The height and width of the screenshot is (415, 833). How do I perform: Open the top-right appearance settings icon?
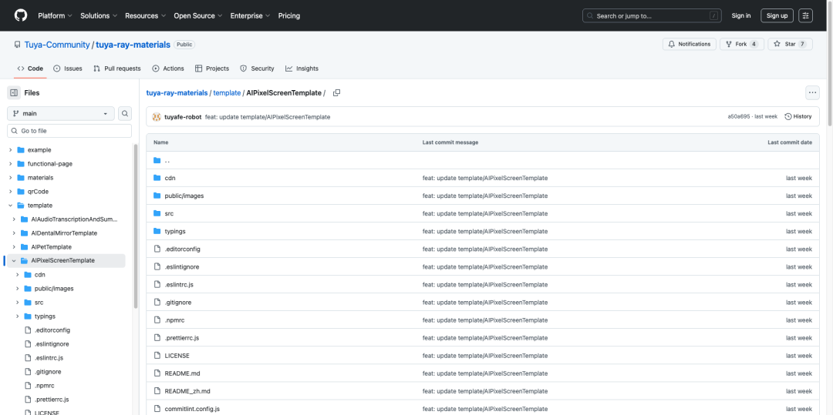[x=805, y=15]
